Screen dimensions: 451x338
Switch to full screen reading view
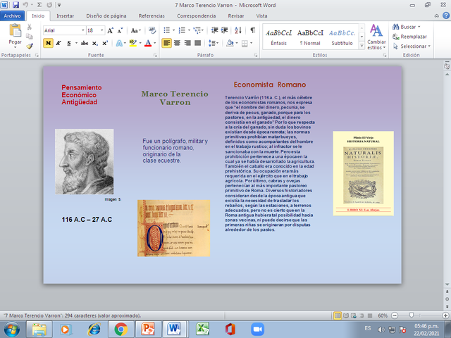[346, 315]
